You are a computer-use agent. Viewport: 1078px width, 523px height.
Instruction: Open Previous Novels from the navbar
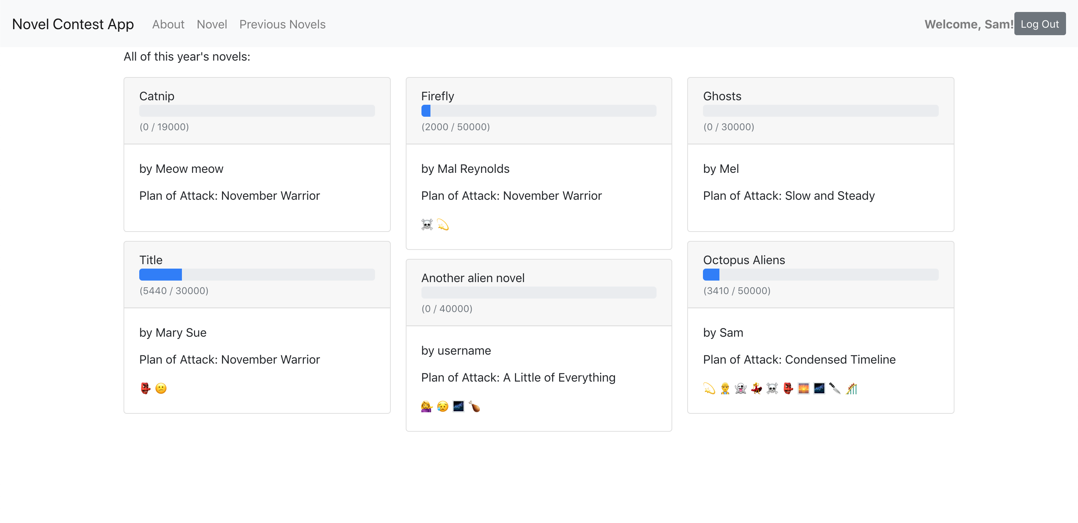click(282, 24)
